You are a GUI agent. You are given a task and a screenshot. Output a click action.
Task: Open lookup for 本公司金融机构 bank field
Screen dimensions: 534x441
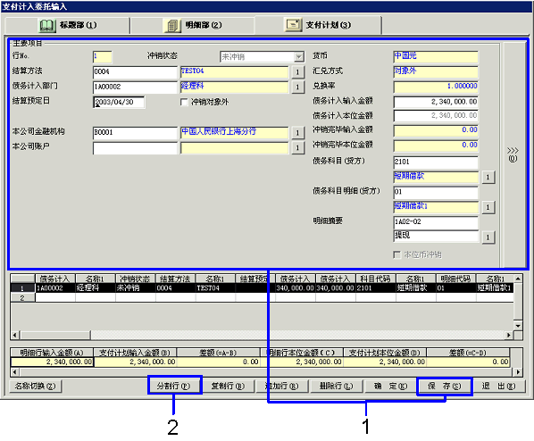coord(297,133)
